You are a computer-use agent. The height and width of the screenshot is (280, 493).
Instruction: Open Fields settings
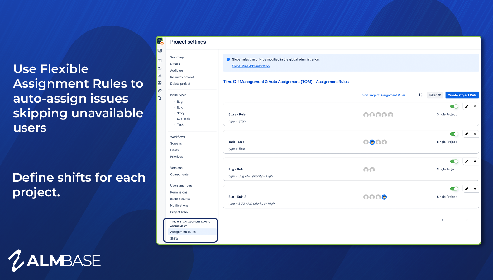(x=175, y=150)
